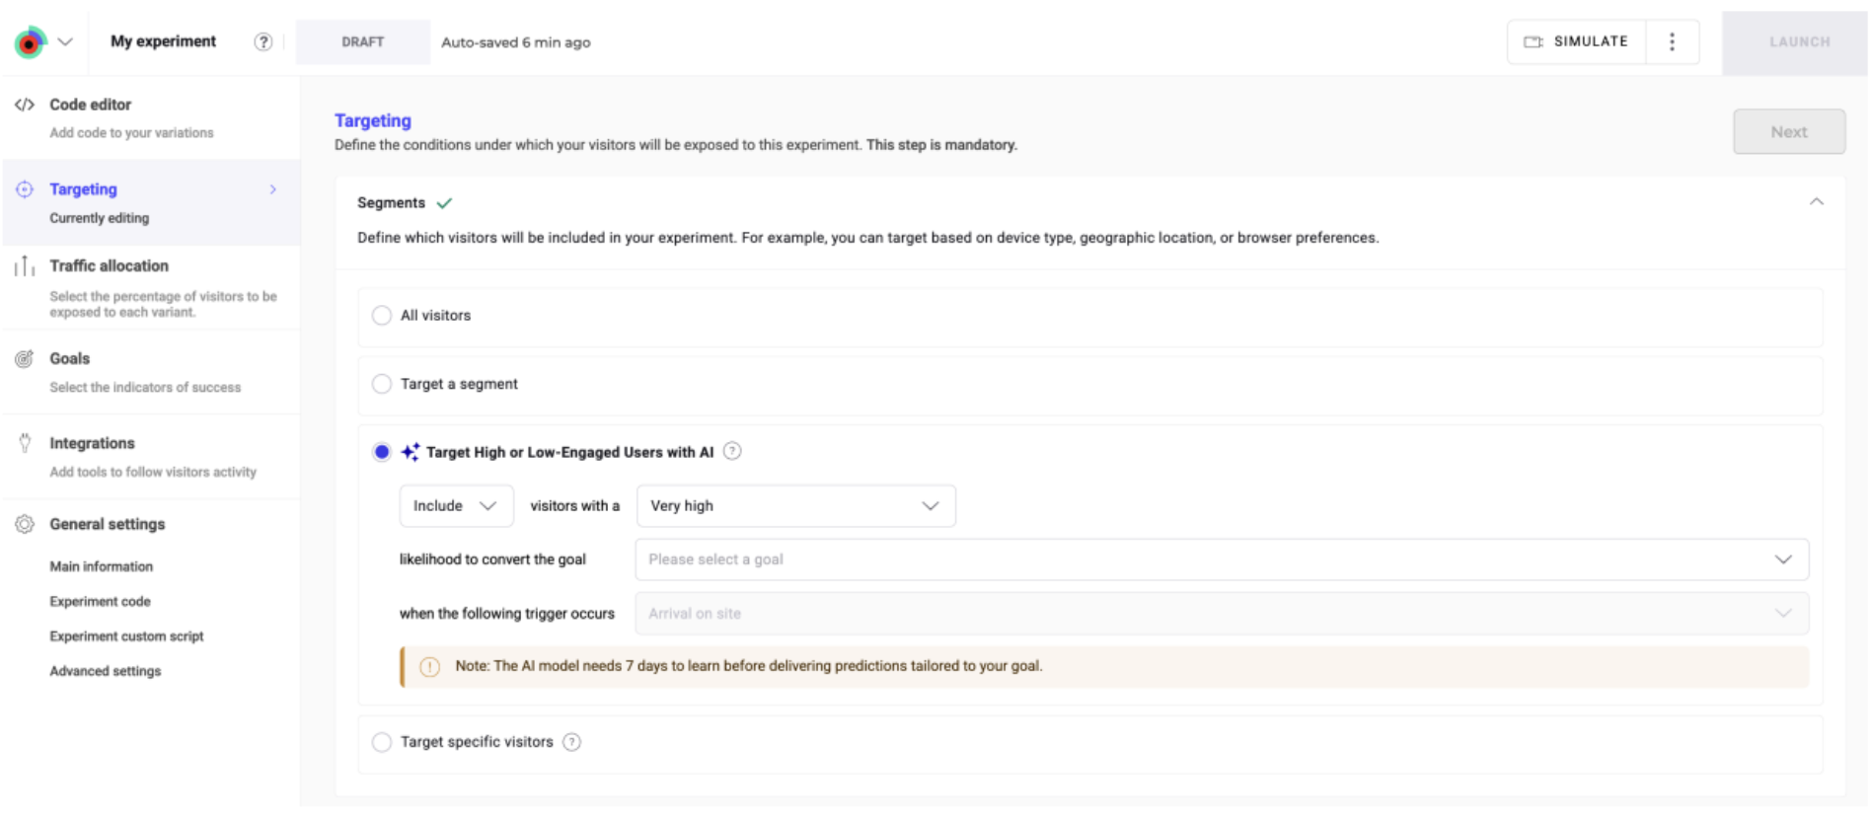
Task: Click the app logo in the header
Action: click(x=31, y=42)
